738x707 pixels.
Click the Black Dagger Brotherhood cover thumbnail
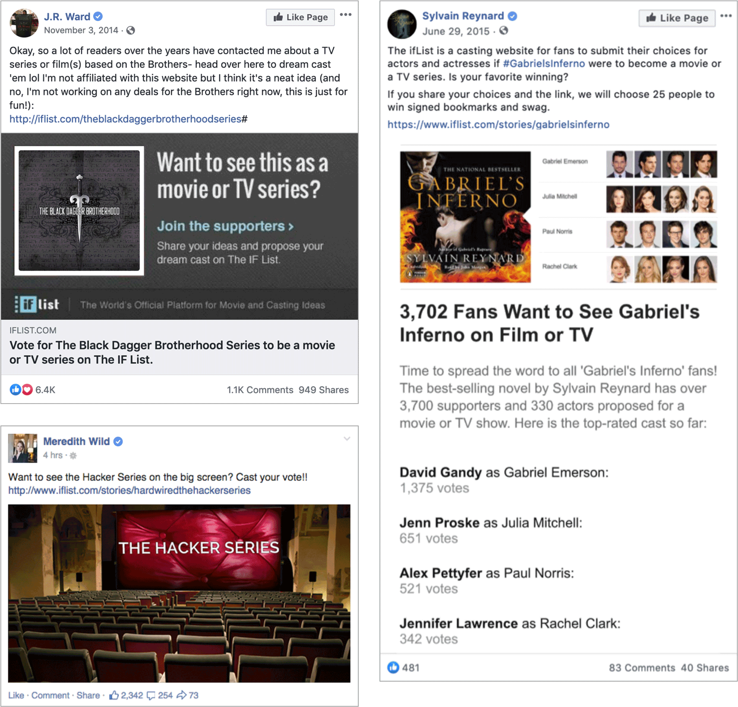pos(79,211)
